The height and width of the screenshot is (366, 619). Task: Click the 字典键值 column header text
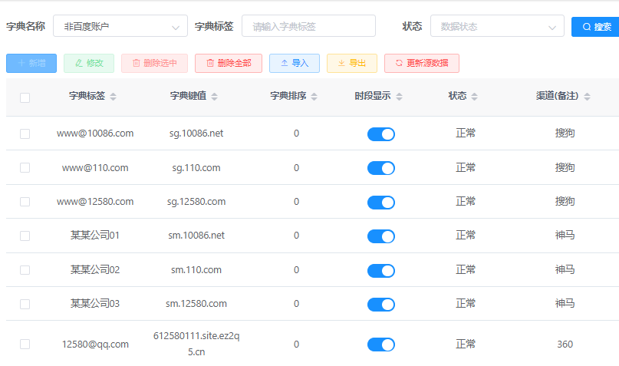click(188, 96)
